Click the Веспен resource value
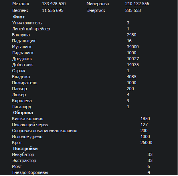178x176 pixels. click(53, 10)
